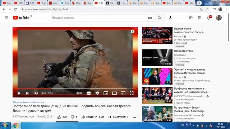
Task: Click the #Редиска hashtag
Action: pyautogui.click(x=17, y=102)
